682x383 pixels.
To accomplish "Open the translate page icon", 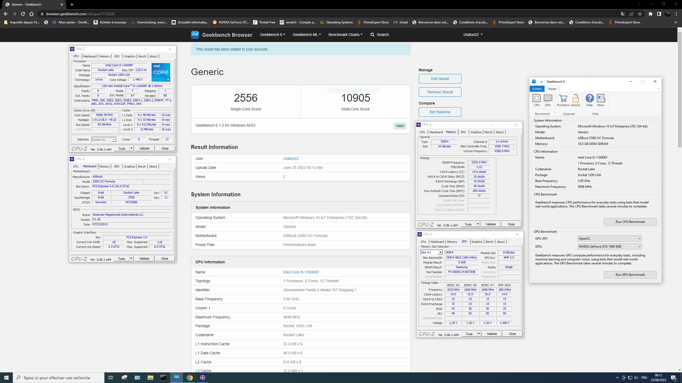I will click(x=623, y=14).
